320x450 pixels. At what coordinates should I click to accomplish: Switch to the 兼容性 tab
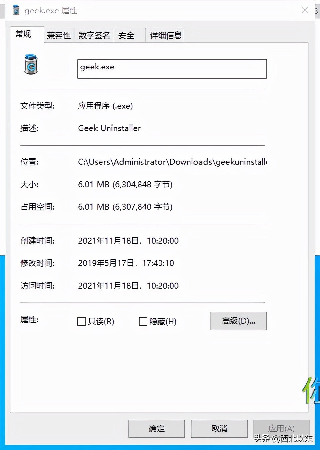pos(59,35)
